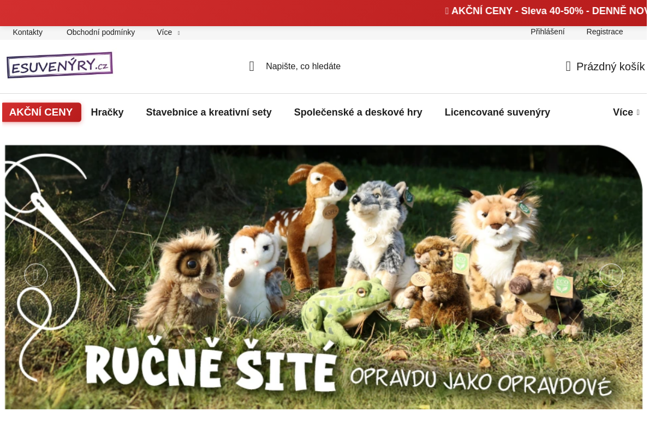Select the Stavebnice a kreativní sety category
Screen dimensions: 655x436
click(x=209, y=112)
